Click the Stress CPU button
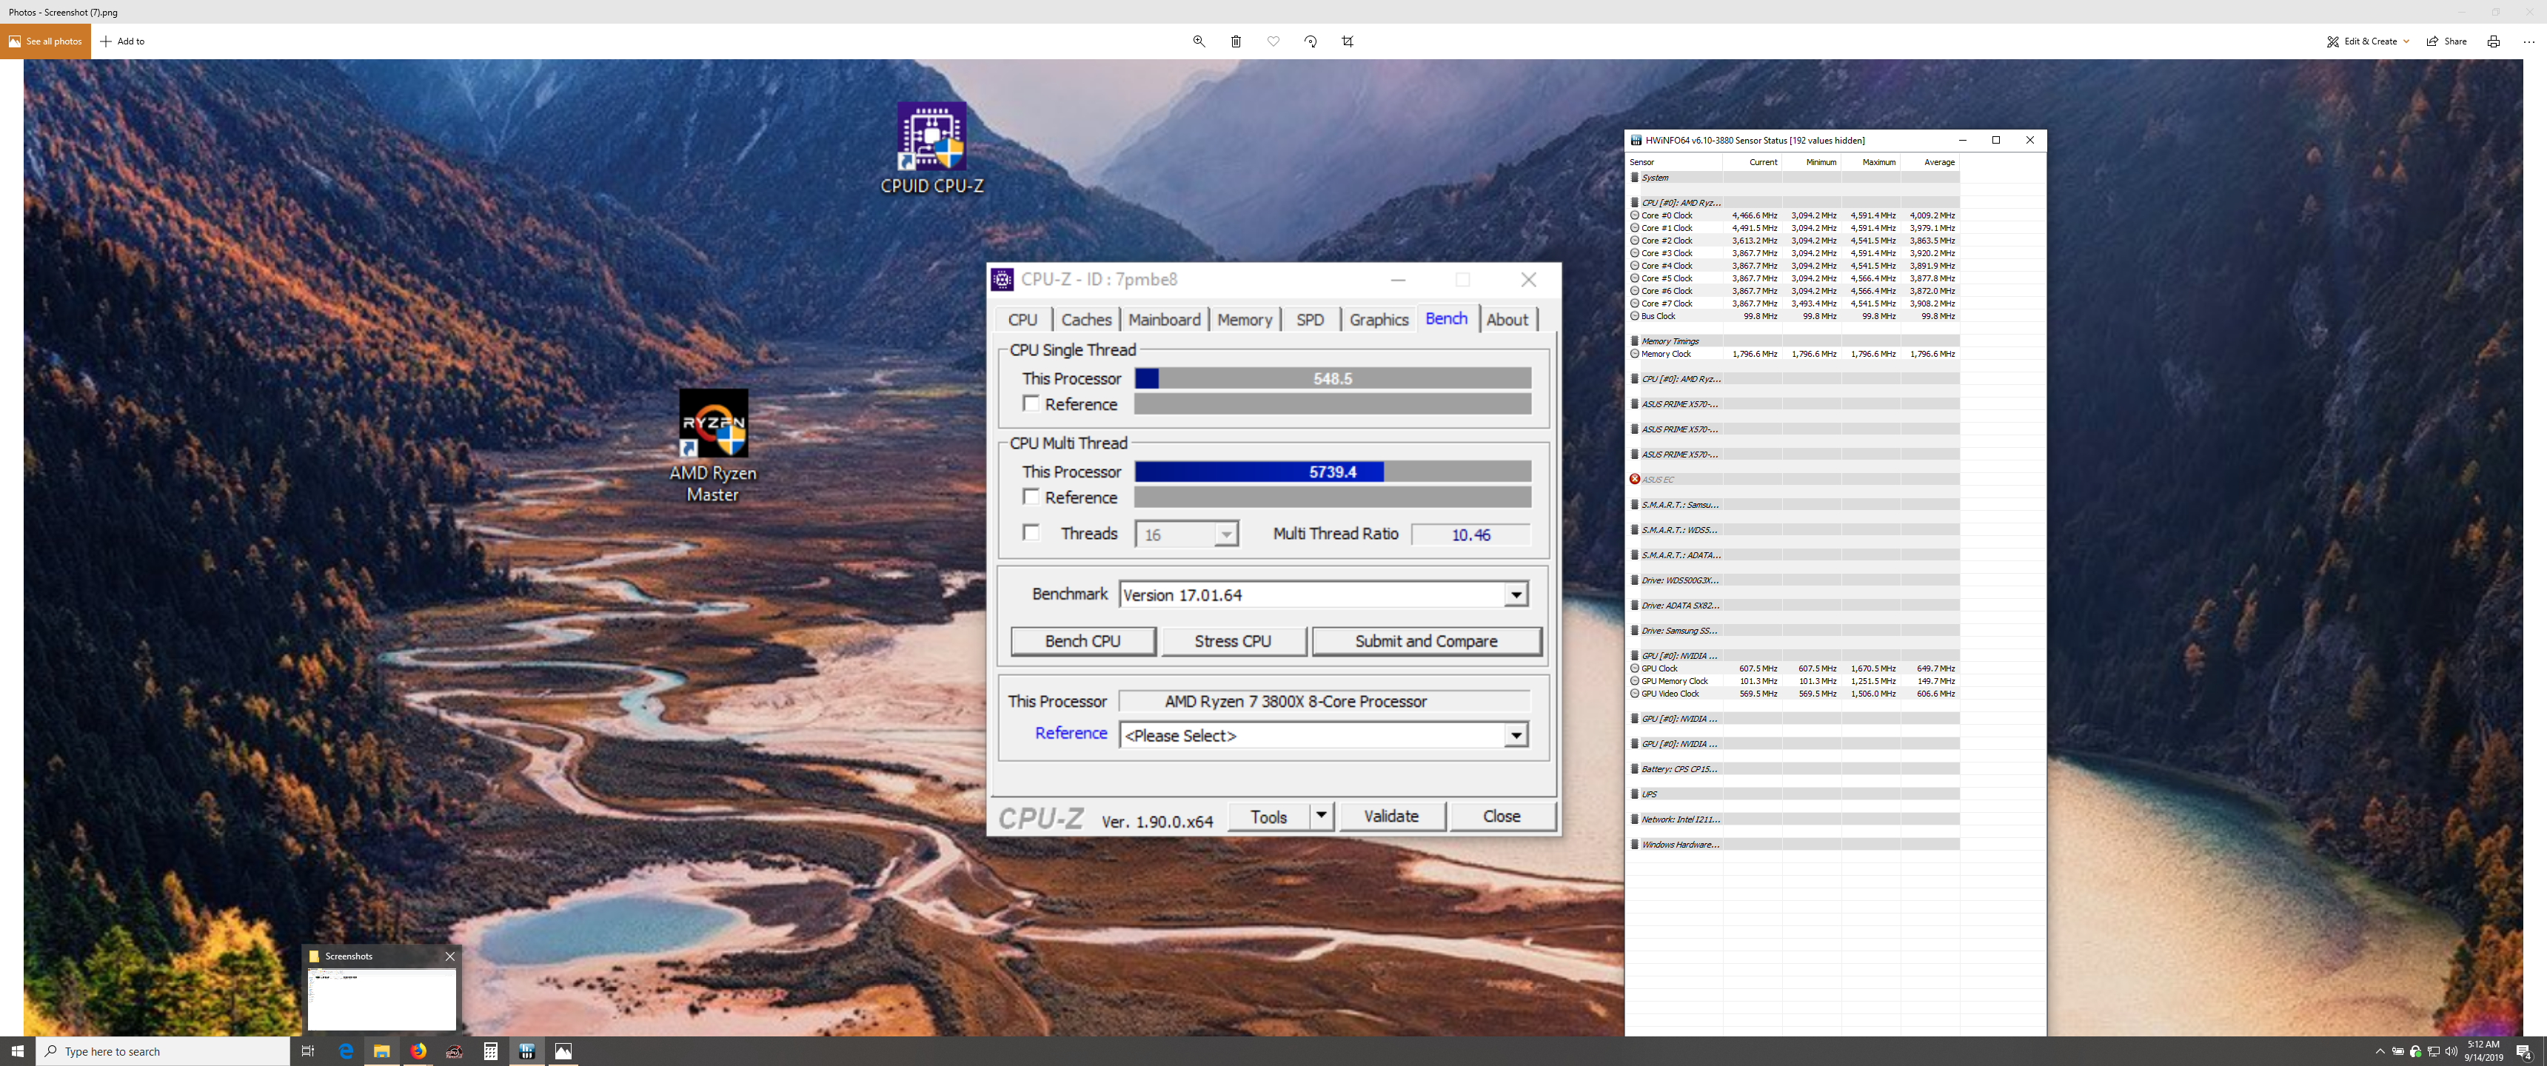 click(x=1233, y=641)
